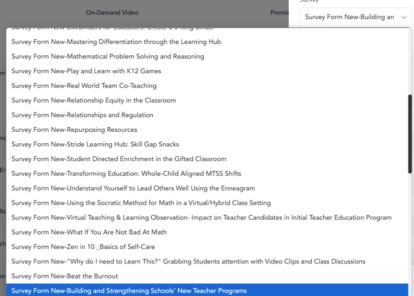414x296 pixels.
Task: Select Transforming Education Whole-Child Aligned MTSS Shifts
Action: [x=207, y=174]
